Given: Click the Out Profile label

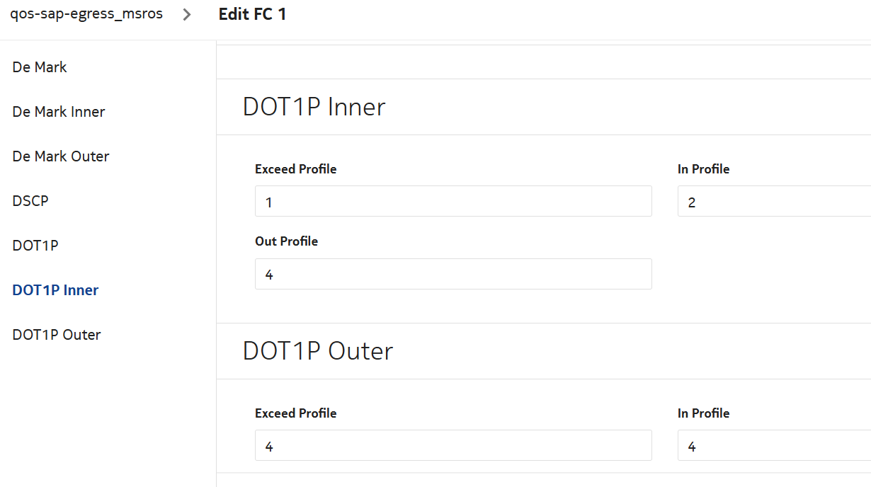Looking at the screenshot, I should pos(286,241).
